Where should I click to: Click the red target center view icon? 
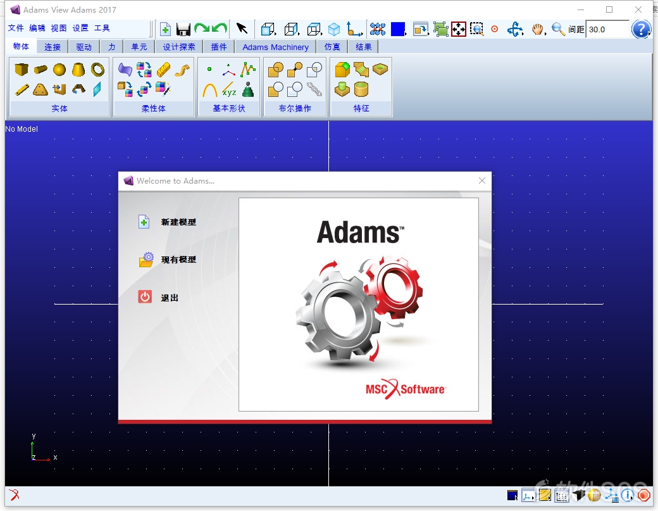(495, 29)
